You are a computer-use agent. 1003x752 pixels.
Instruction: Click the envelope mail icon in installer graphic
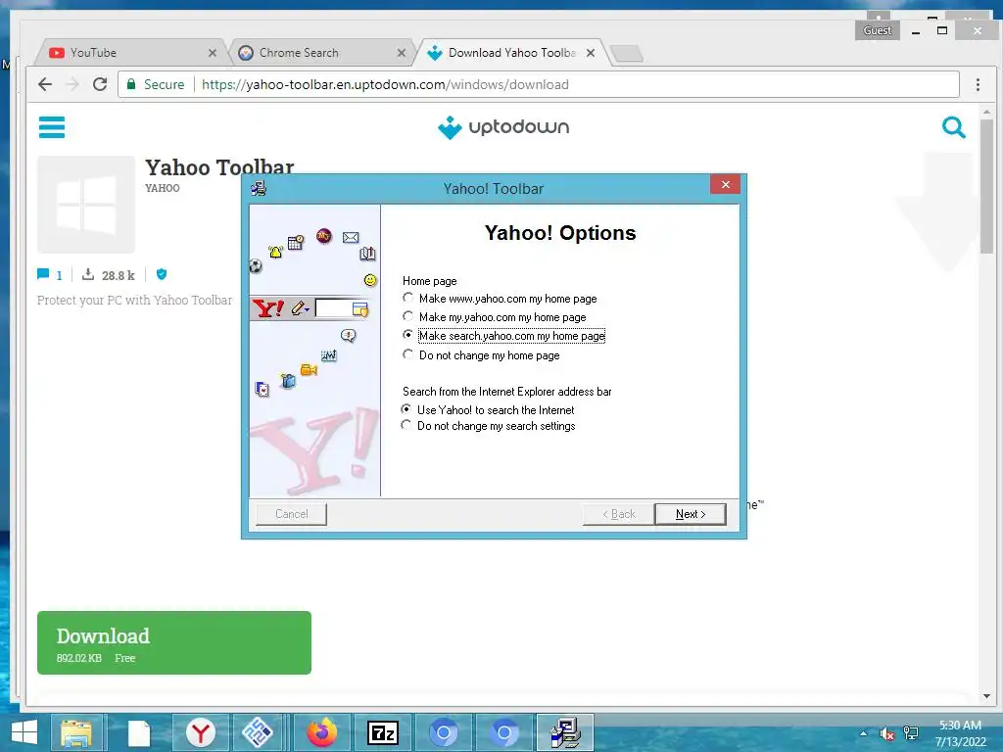351,237
